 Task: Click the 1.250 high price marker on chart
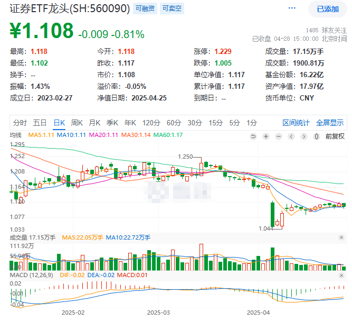[x=186, y=157]
